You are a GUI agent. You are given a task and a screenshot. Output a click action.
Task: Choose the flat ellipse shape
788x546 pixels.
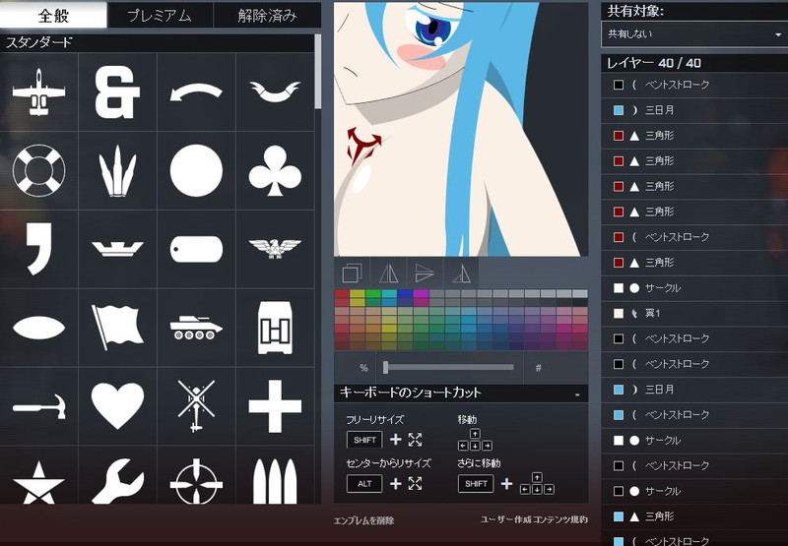click(x=38, y=328)
